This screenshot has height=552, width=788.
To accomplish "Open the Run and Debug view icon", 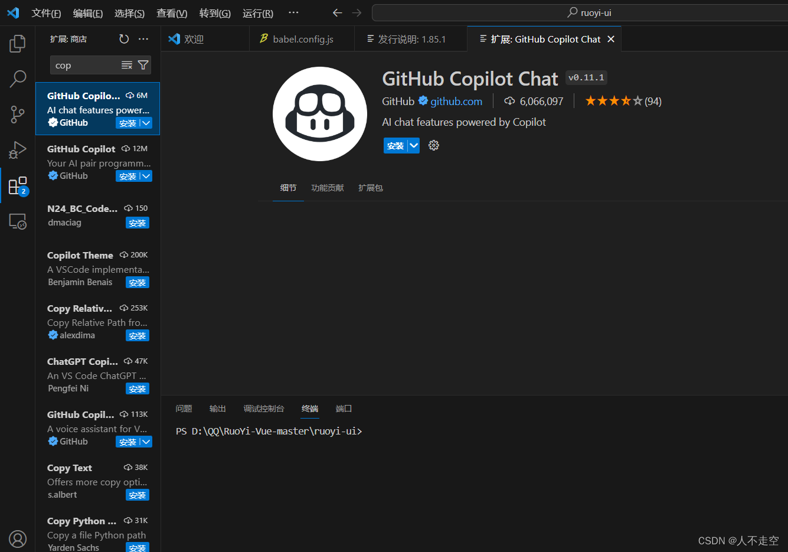I will tap(17, 149).
